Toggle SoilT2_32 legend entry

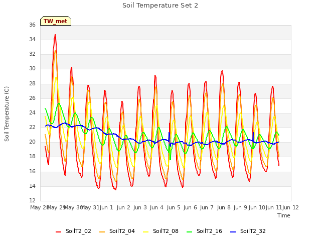pyautogui.click(x=248, y=231)
